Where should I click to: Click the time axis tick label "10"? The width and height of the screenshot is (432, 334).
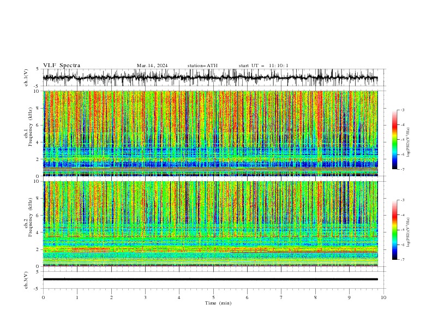click(x=383, y=297)
